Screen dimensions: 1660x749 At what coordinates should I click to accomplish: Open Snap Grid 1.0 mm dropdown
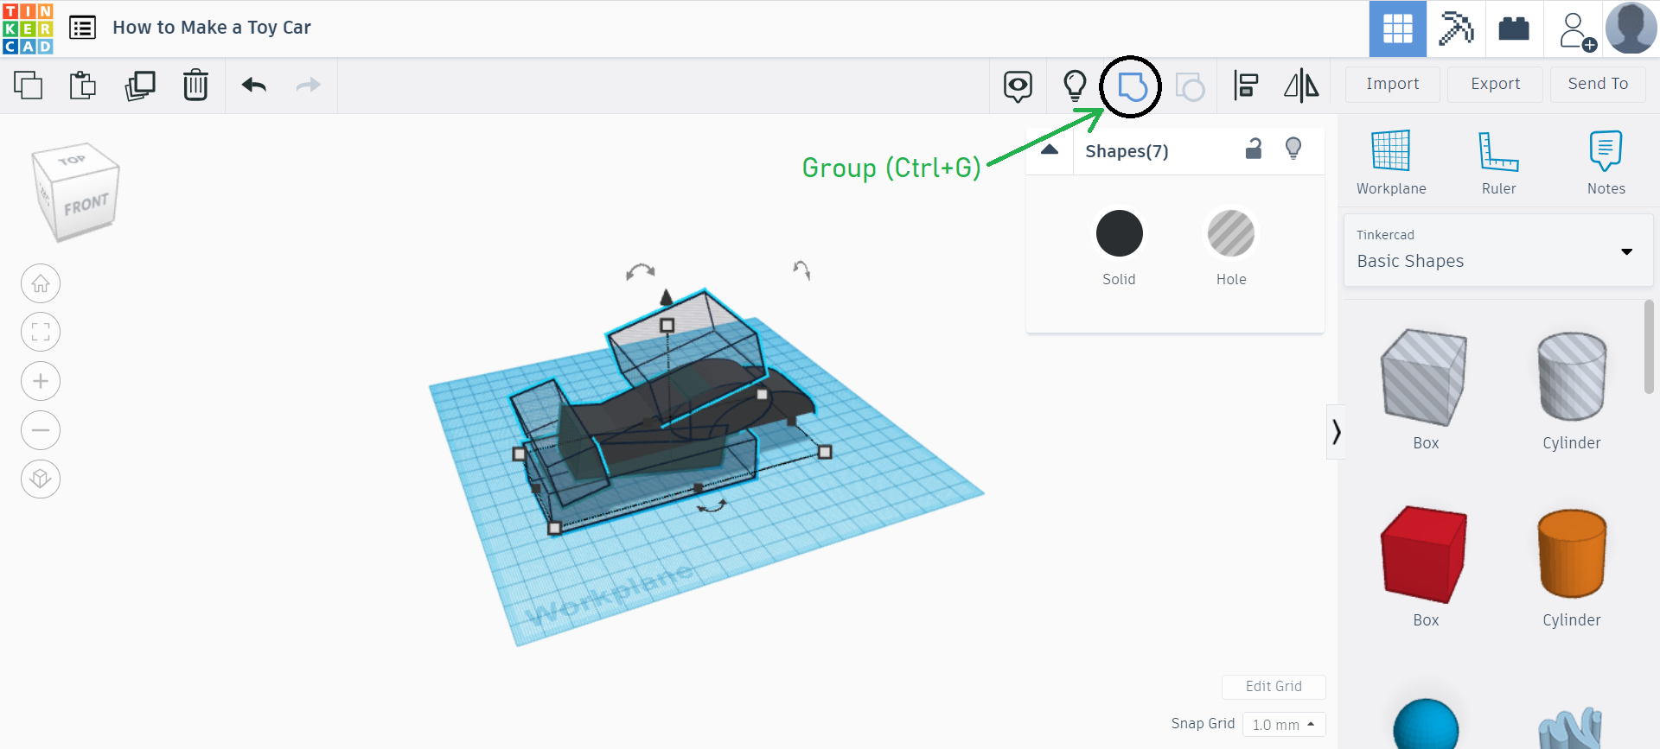pyautogui.click(x=1284, y=724)
